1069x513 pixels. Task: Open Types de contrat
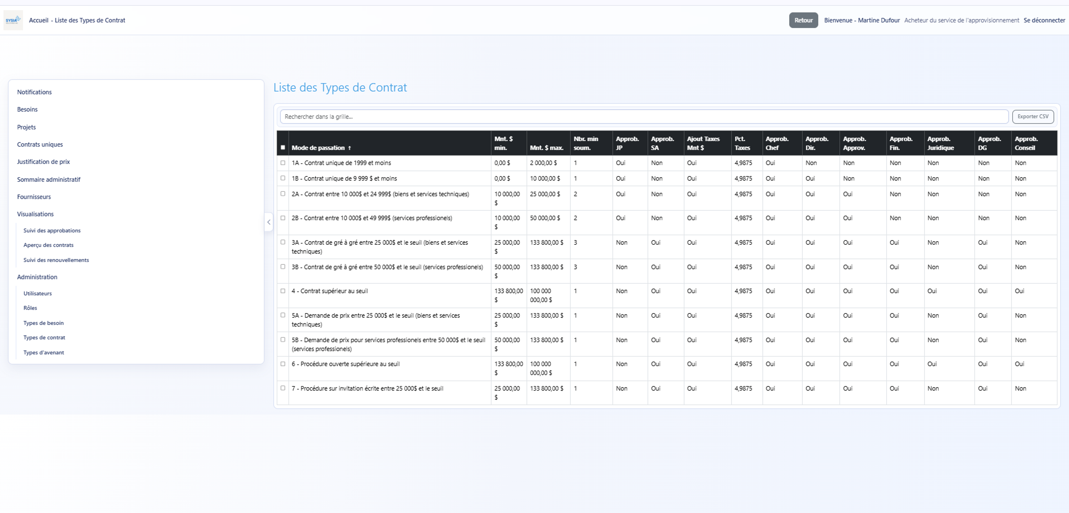point(45,338)
